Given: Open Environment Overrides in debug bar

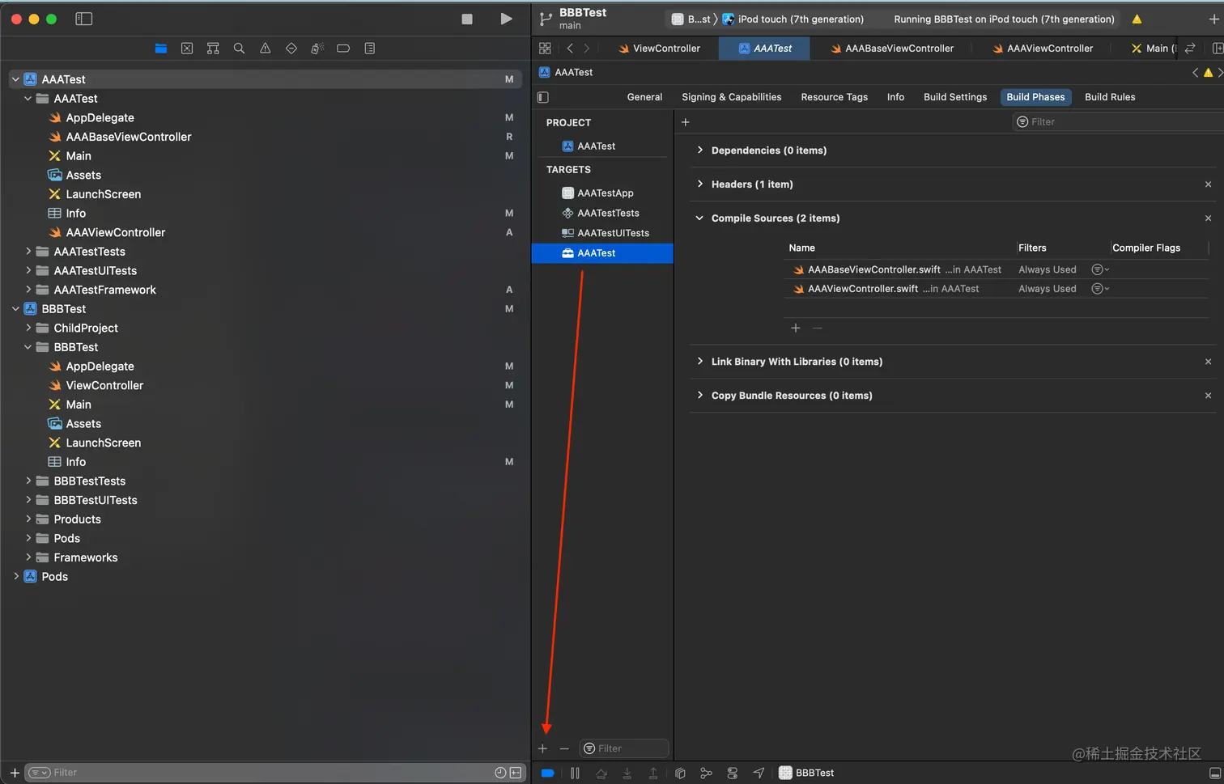Looking at the screenshot, I should point(732,773).
